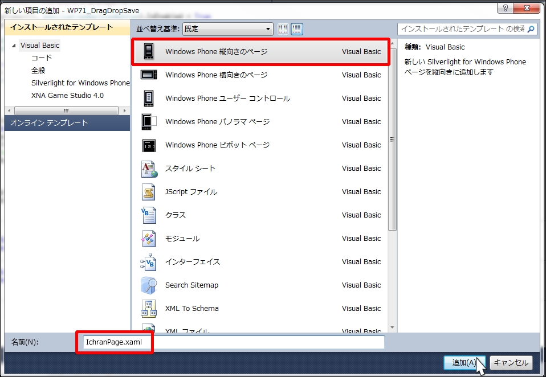The width and height of the screenshot is (546, 377).
Task: Select the スタイル シート template icon
Action: pyautogui.click(x=149, y=169)
